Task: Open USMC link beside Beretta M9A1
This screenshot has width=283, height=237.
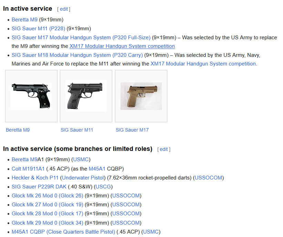Action: [81, 159]
